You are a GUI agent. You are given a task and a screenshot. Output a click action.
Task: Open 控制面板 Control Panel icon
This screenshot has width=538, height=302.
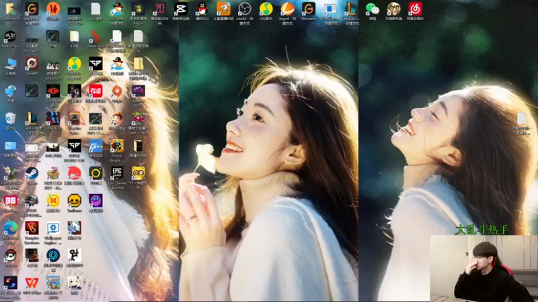10,146
